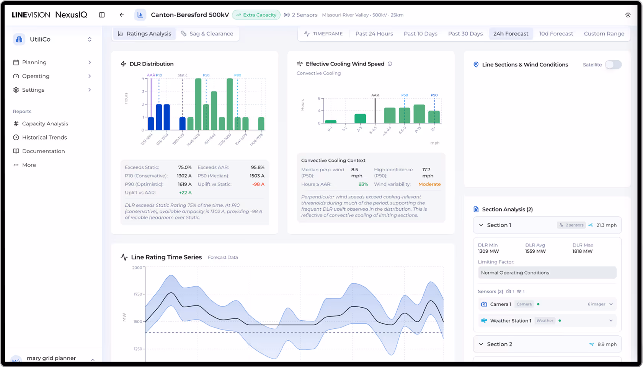Select Past 24 Hours timeframe
The image size is (643, 367).
click(x=374, y=34)
